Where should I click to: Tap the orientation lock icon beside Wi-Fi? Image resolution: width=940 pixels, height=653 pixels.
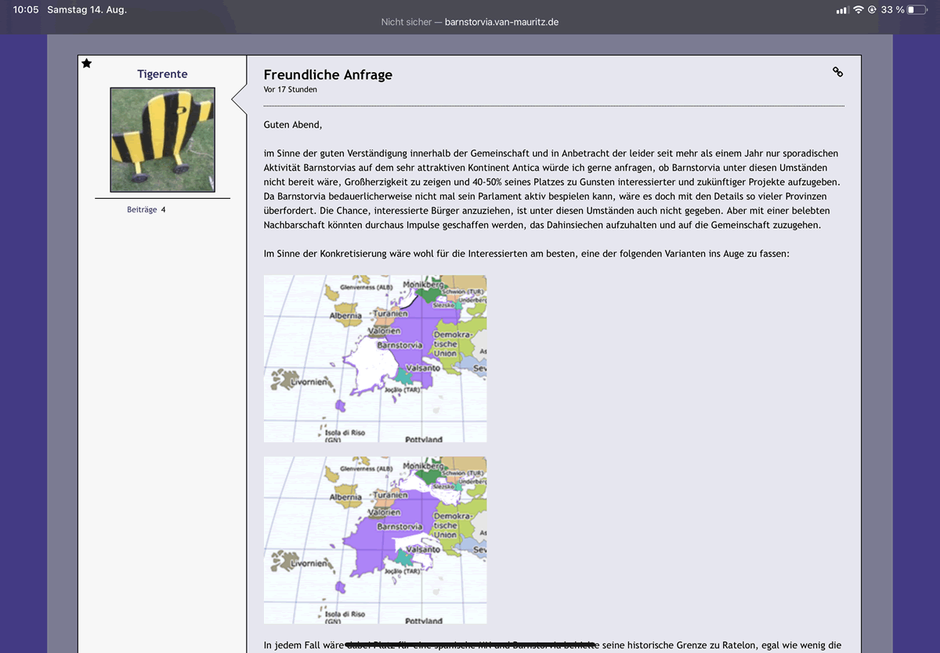point(872,10)
